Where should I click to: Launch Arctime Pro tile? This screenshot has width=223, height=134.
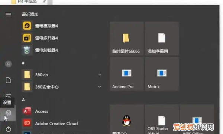[x=127, y=74]
